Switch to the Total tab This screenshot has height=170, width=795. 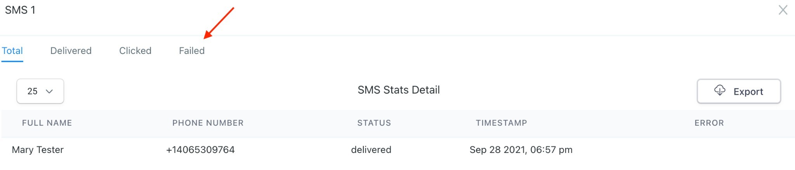tap(12, 51)
